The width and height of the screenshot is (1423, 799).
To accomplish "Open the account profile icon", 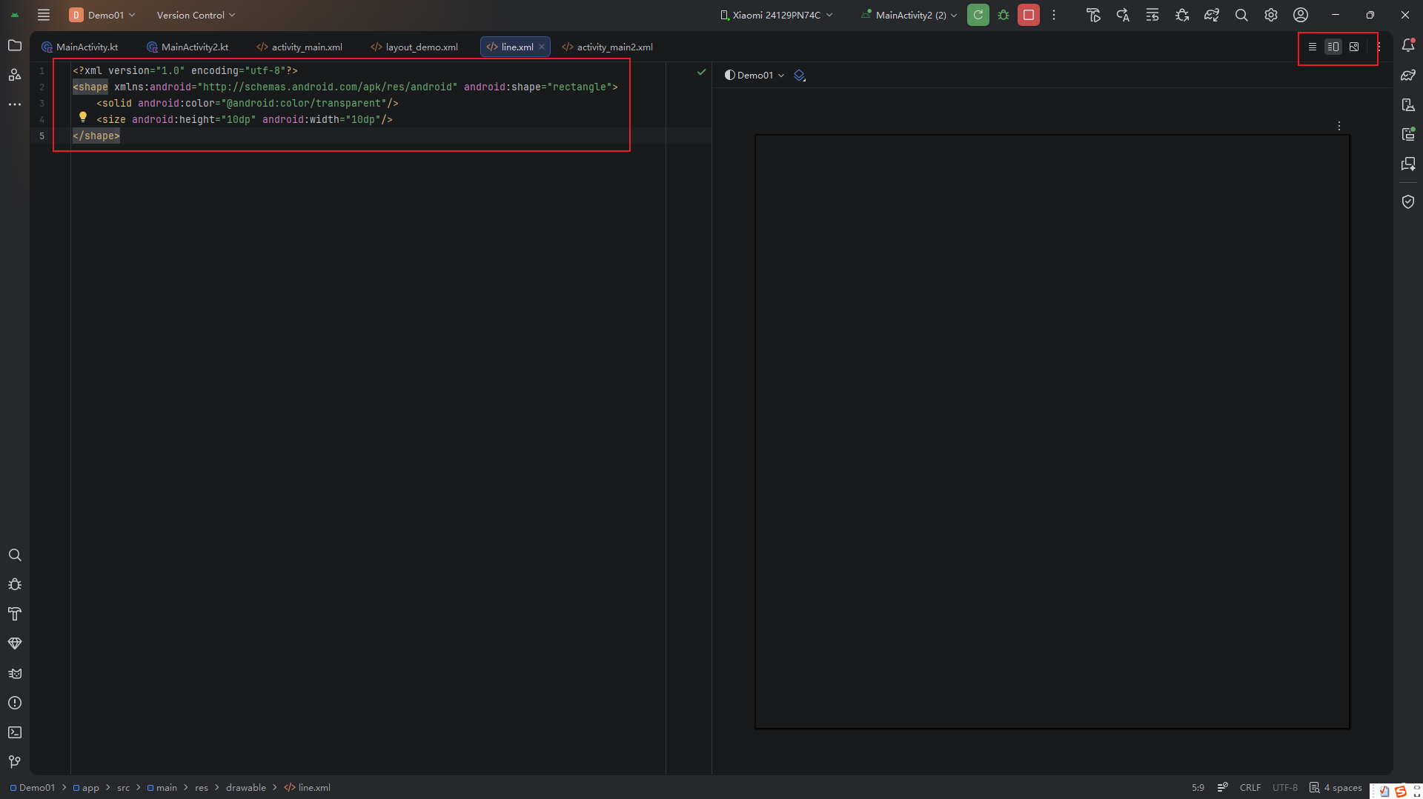I will point(1301,15).
